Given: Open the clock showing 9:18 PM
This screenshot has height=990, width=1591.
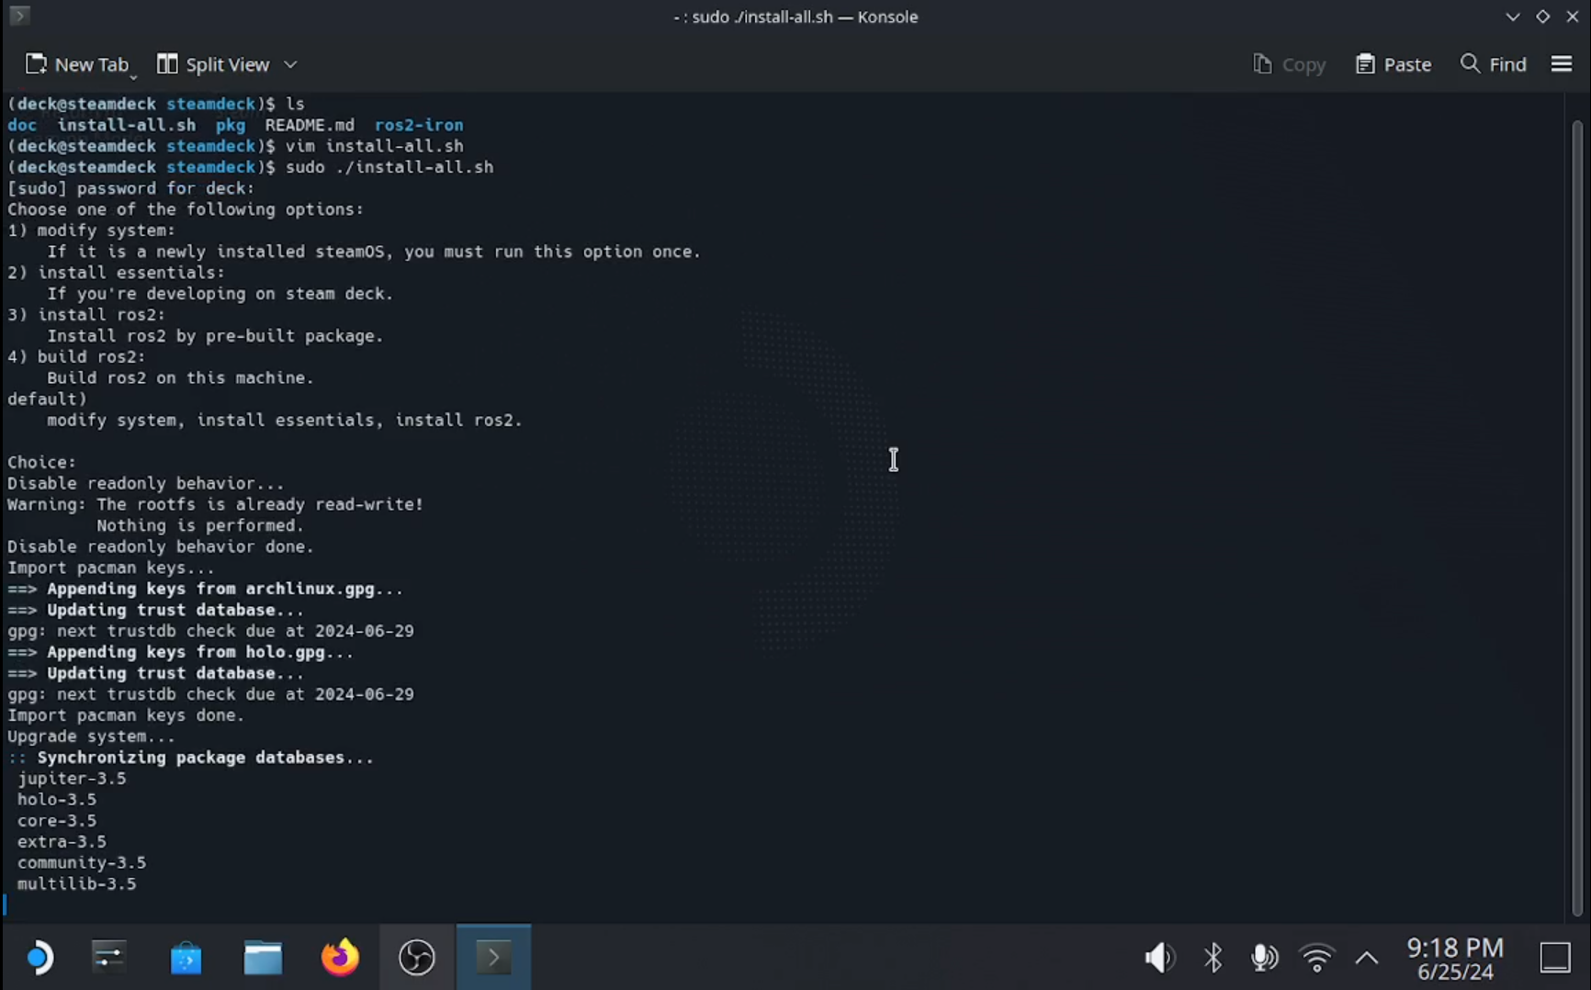Looking at the screenshot, I should coord(1454,957).
